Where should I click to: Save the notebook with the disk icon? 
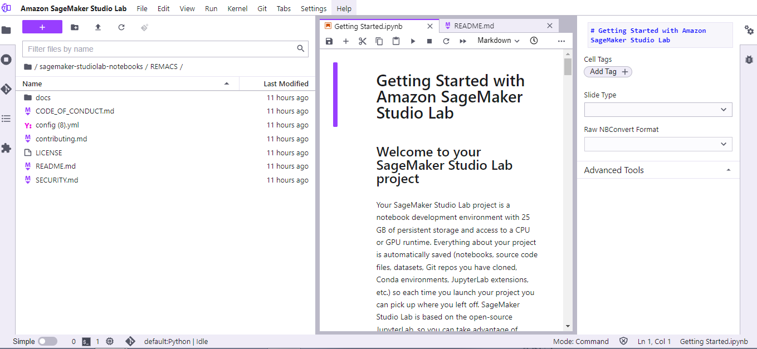(329, 41)
